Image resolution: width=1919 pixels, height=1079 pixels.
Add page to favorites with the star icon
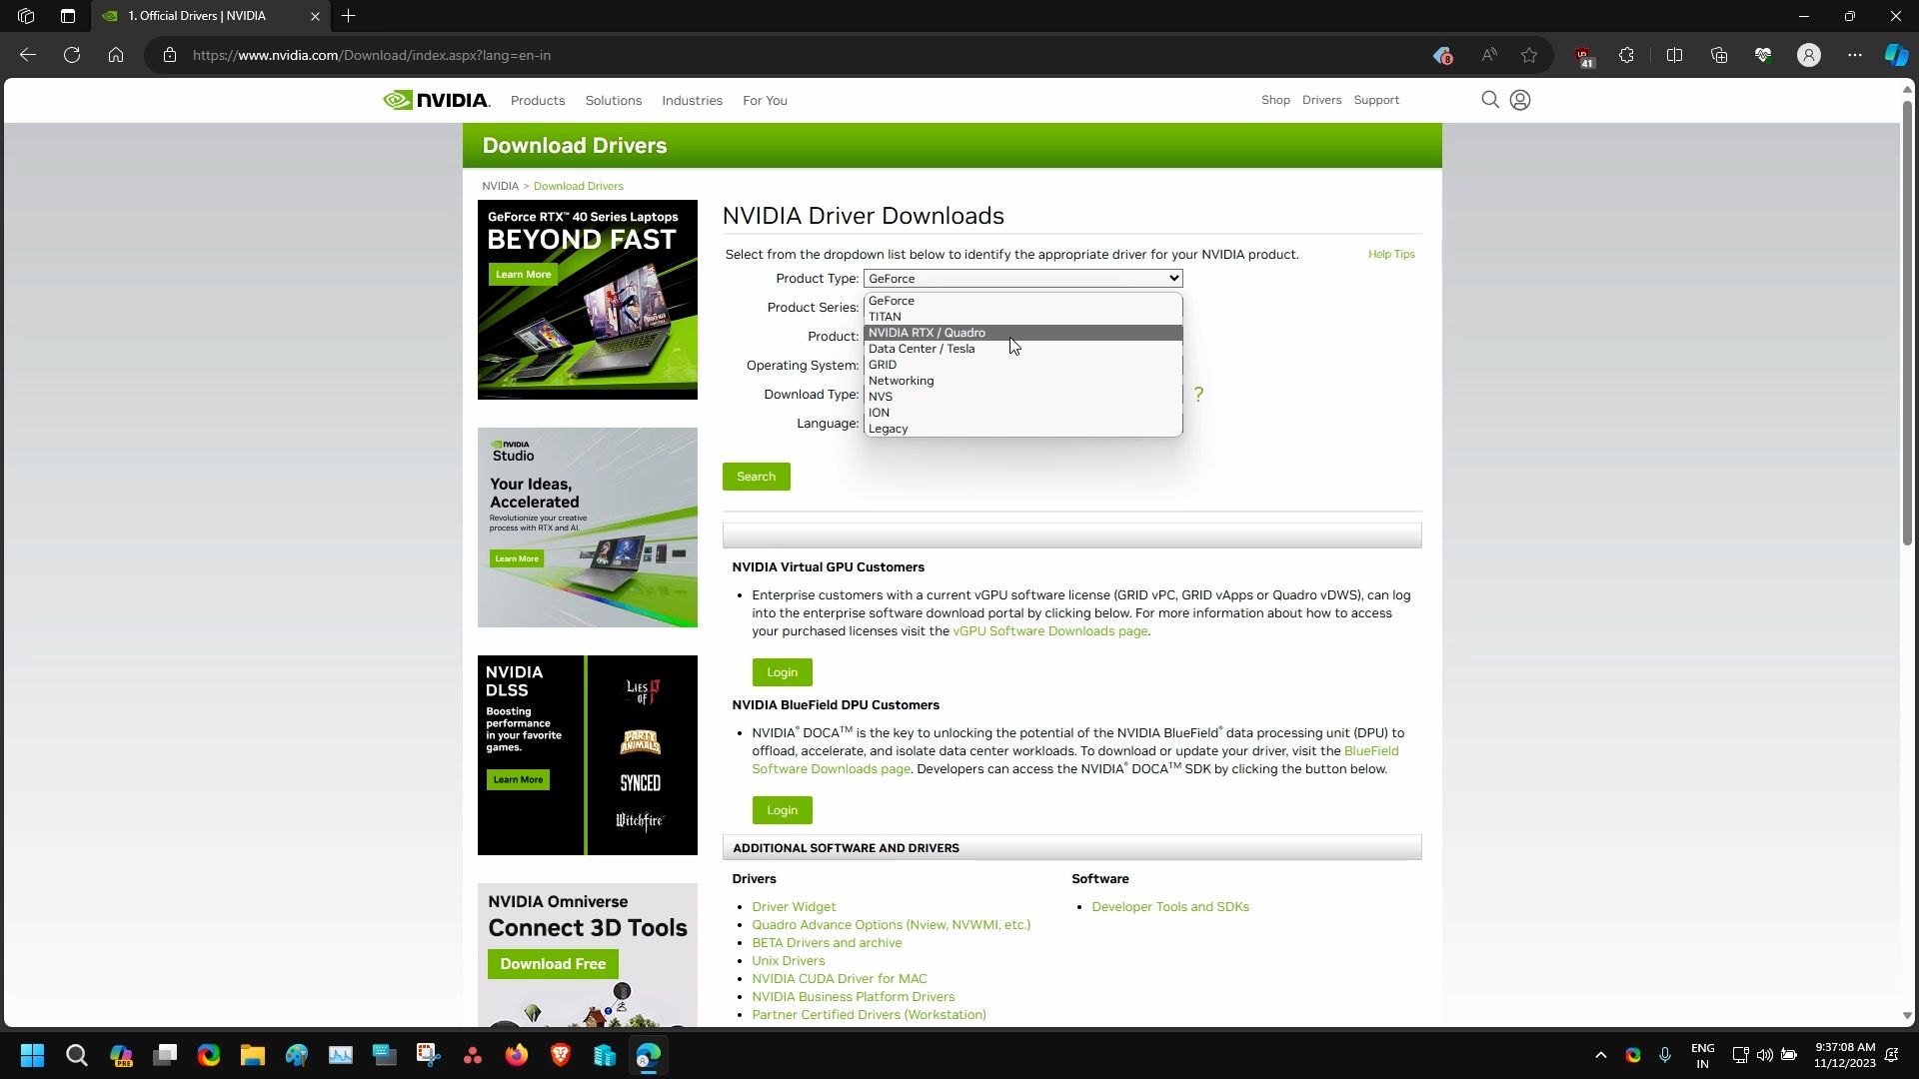[x=1528, y=55]
